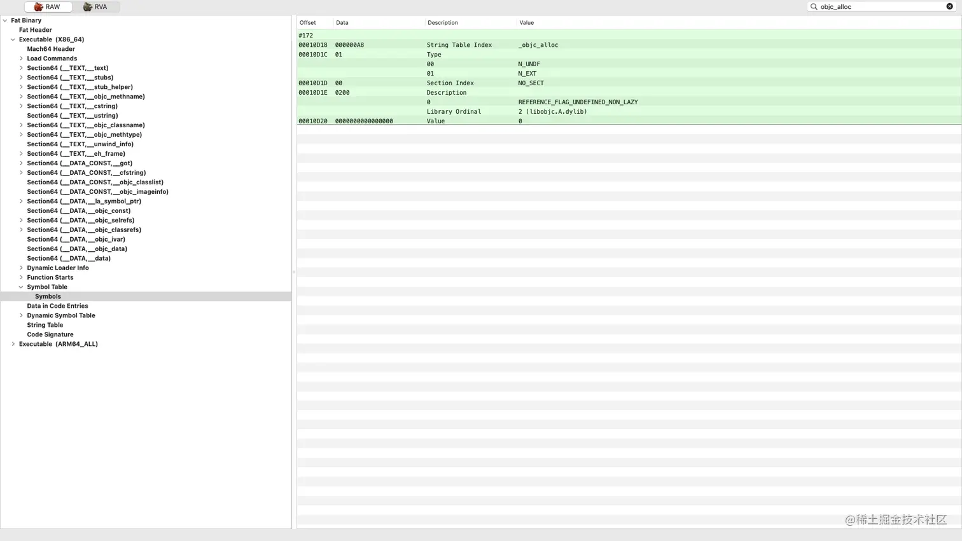Expand Section64 (__TEXT,__objc_methtype) node
962x541 pixels.
[21, 135]
